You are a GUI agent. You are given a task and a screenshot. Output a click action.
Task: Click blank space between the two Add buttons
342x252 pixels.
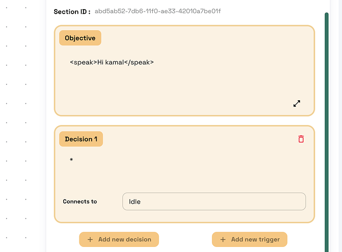(x=185, y=239)
